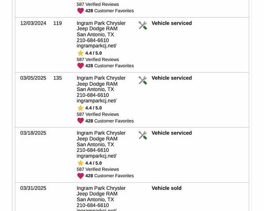264x211 pixels.
Task: Click the heart icon at the top entry
Action: pos(81,11)
